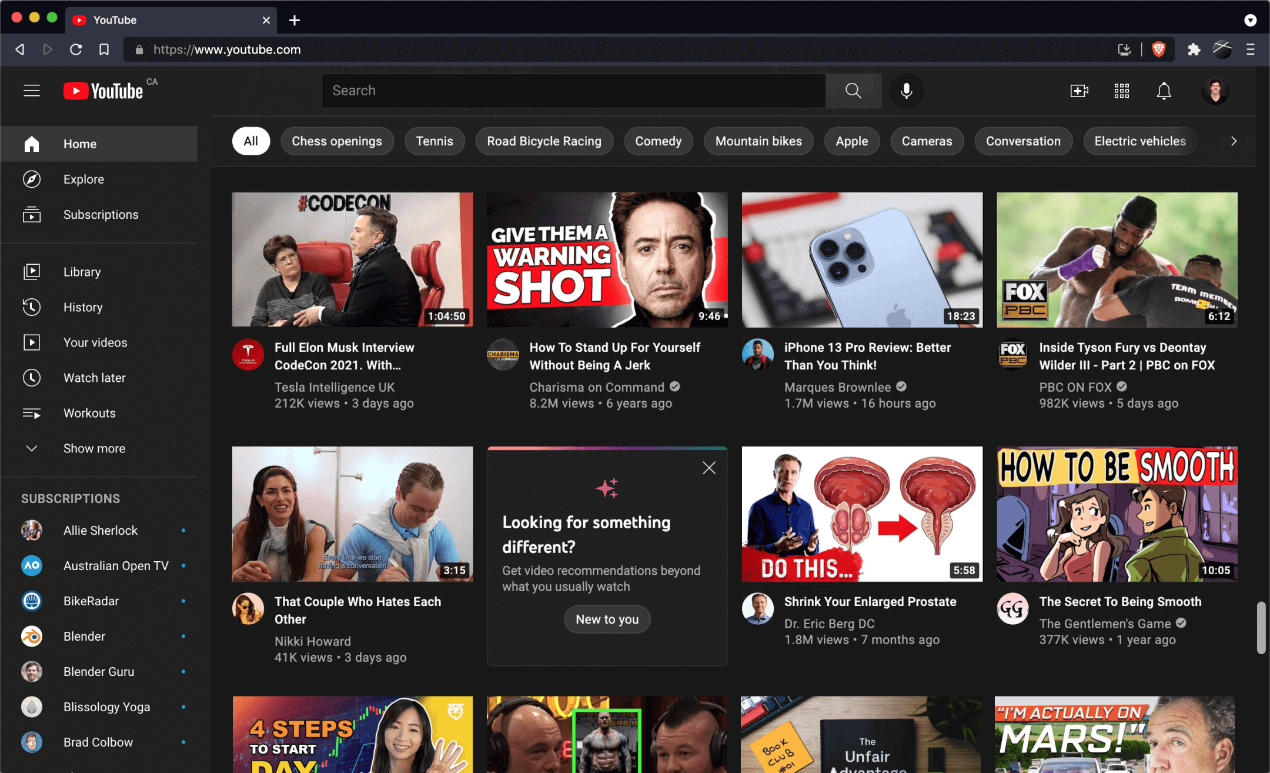1270x773 pixels.
Task: Click the search magnifier button
Action: (853, 91)
